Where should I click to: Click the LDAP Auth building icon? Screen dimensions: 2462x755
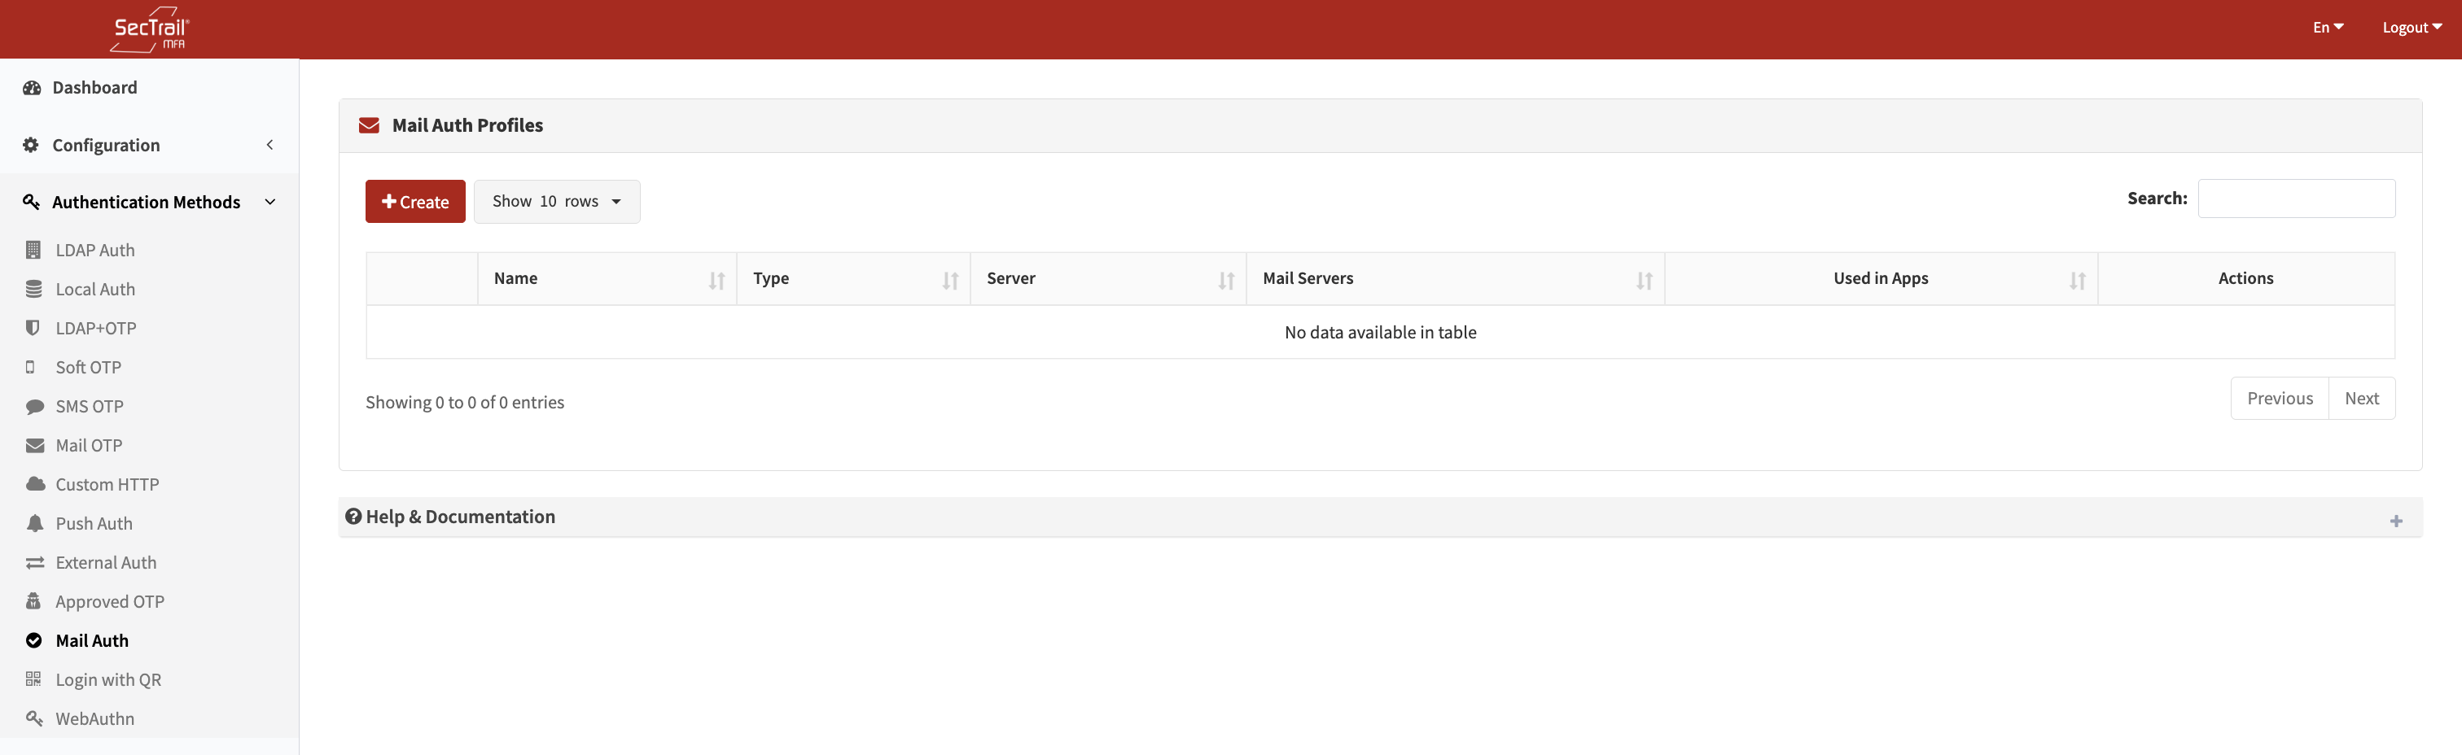click(x=33, y=250)
